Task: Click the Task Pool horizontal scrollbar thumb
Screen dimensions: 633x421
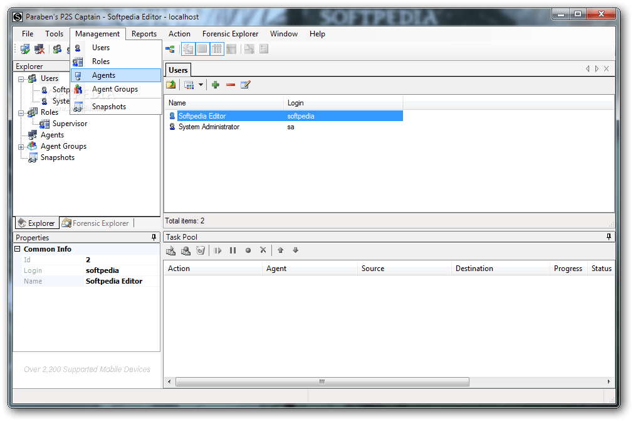Action: click(322, 381)
